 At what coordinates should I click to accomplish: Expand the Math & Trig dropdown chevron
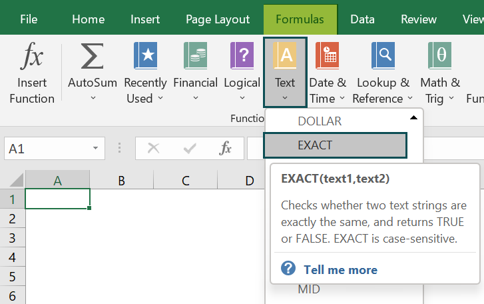pyautogui.click(x=451, y=98)
